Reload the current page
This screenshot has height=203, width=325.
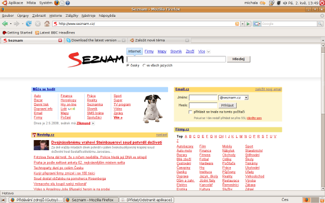click(x=28, y=24)
